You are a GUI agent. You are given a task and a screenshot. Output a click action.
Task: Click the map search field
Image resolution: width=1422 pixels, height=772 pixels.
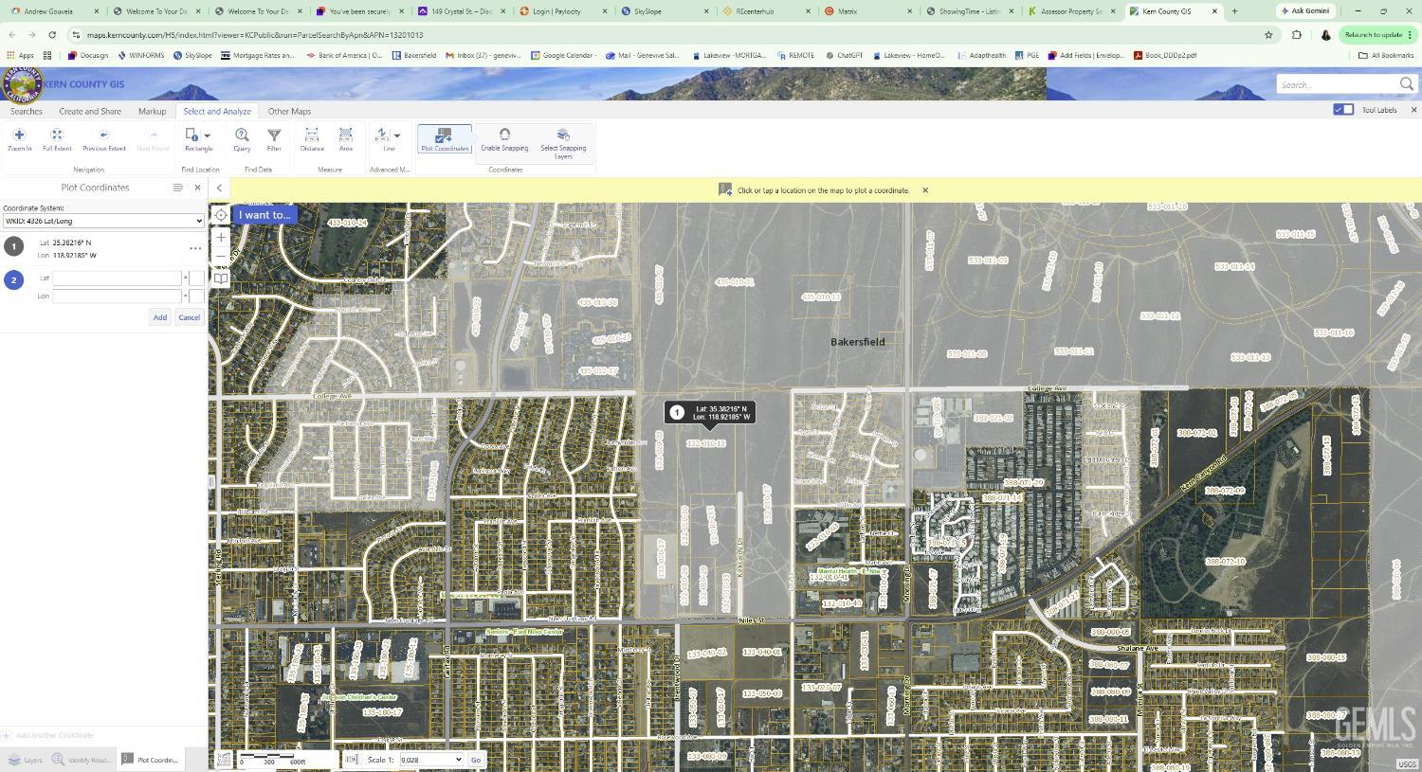click(x=1336, y=84)
